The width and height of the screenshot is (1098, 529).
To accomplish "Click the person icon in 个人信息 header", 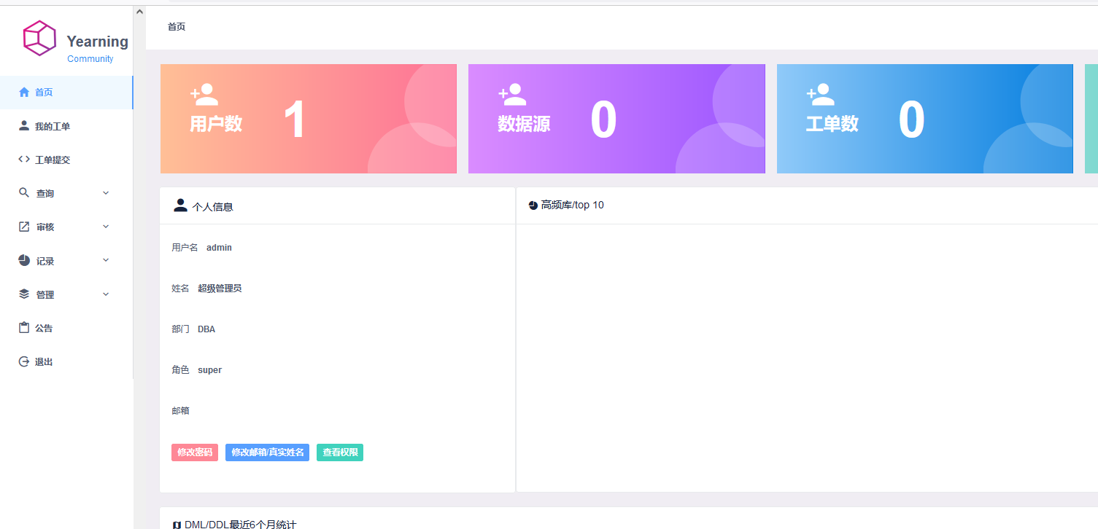I will (x=180, y=205).
